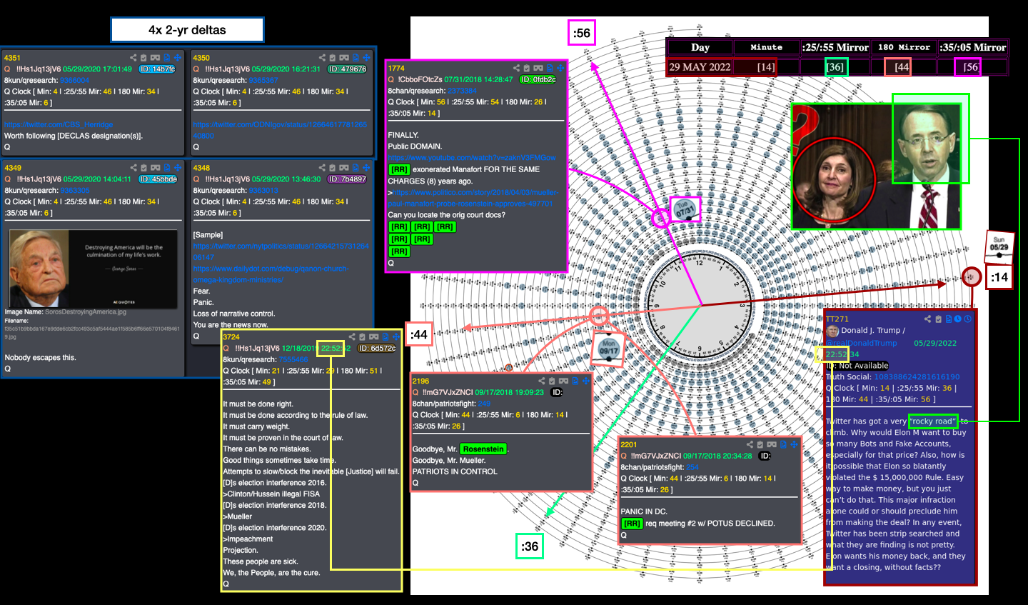Click the 'Minute' column header
Viewport: 1028px width, 605px height.
766,47
